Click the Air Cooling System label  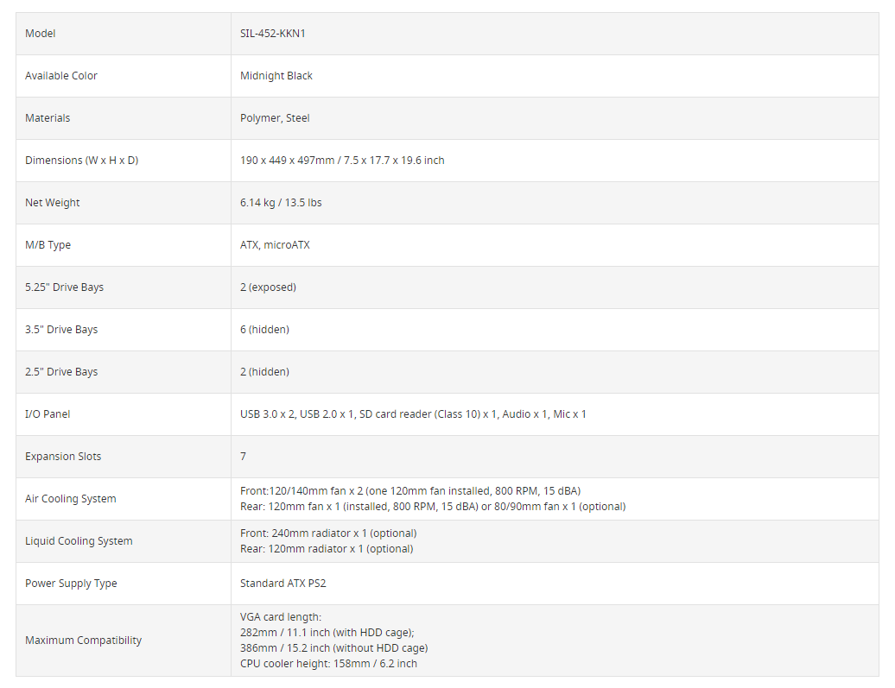tap(71, 499)
